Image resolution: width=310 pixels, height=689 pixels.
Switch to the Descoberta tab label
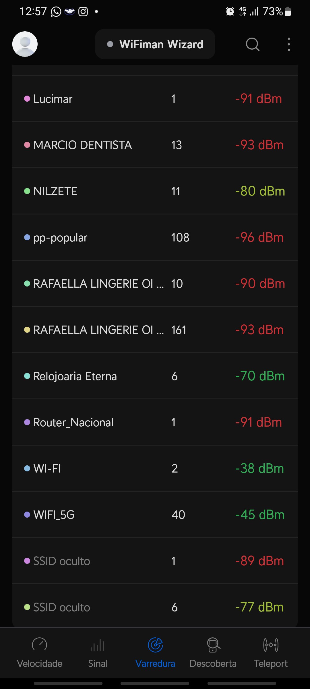point(213,663)
